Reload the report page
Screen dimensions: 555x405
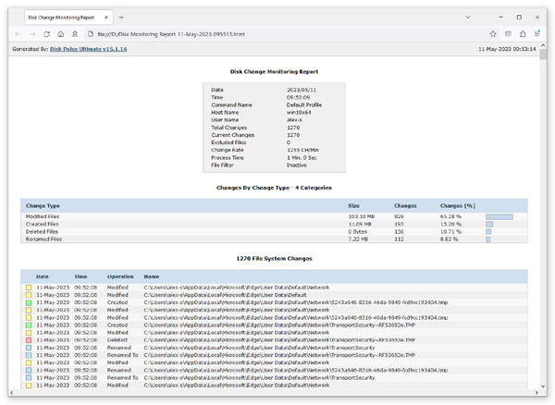[x=47, y=34]
